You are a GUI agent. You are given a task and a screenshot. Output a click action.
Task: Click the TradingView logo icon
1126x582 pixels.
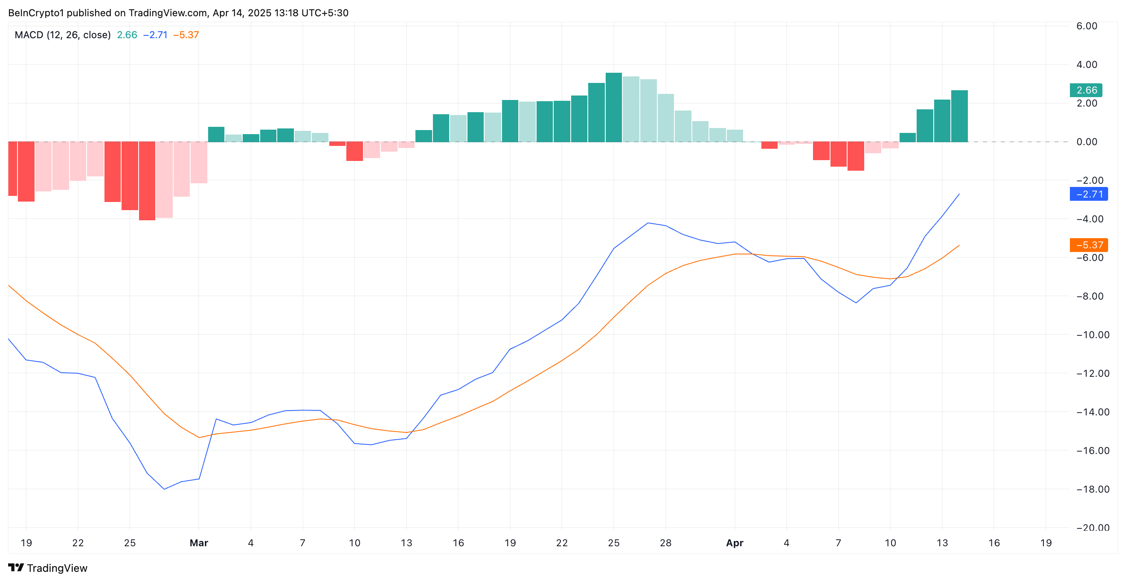point(16,568)
